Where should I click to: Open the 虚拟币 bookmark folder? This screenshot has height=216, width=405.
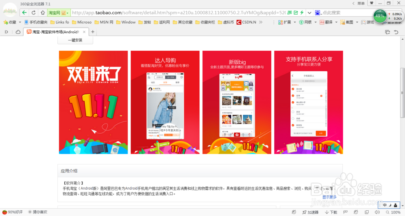(226, 22)
